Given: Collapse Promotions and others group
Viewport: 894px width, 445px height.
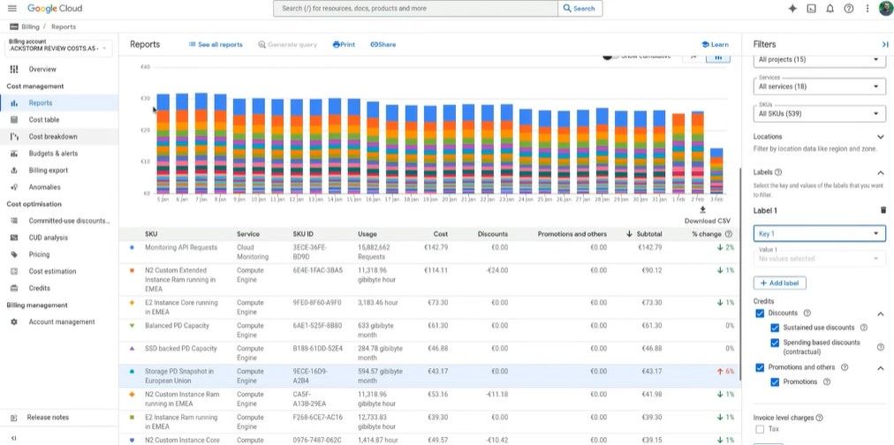Looking at the screenshot, I should [881, 367].
